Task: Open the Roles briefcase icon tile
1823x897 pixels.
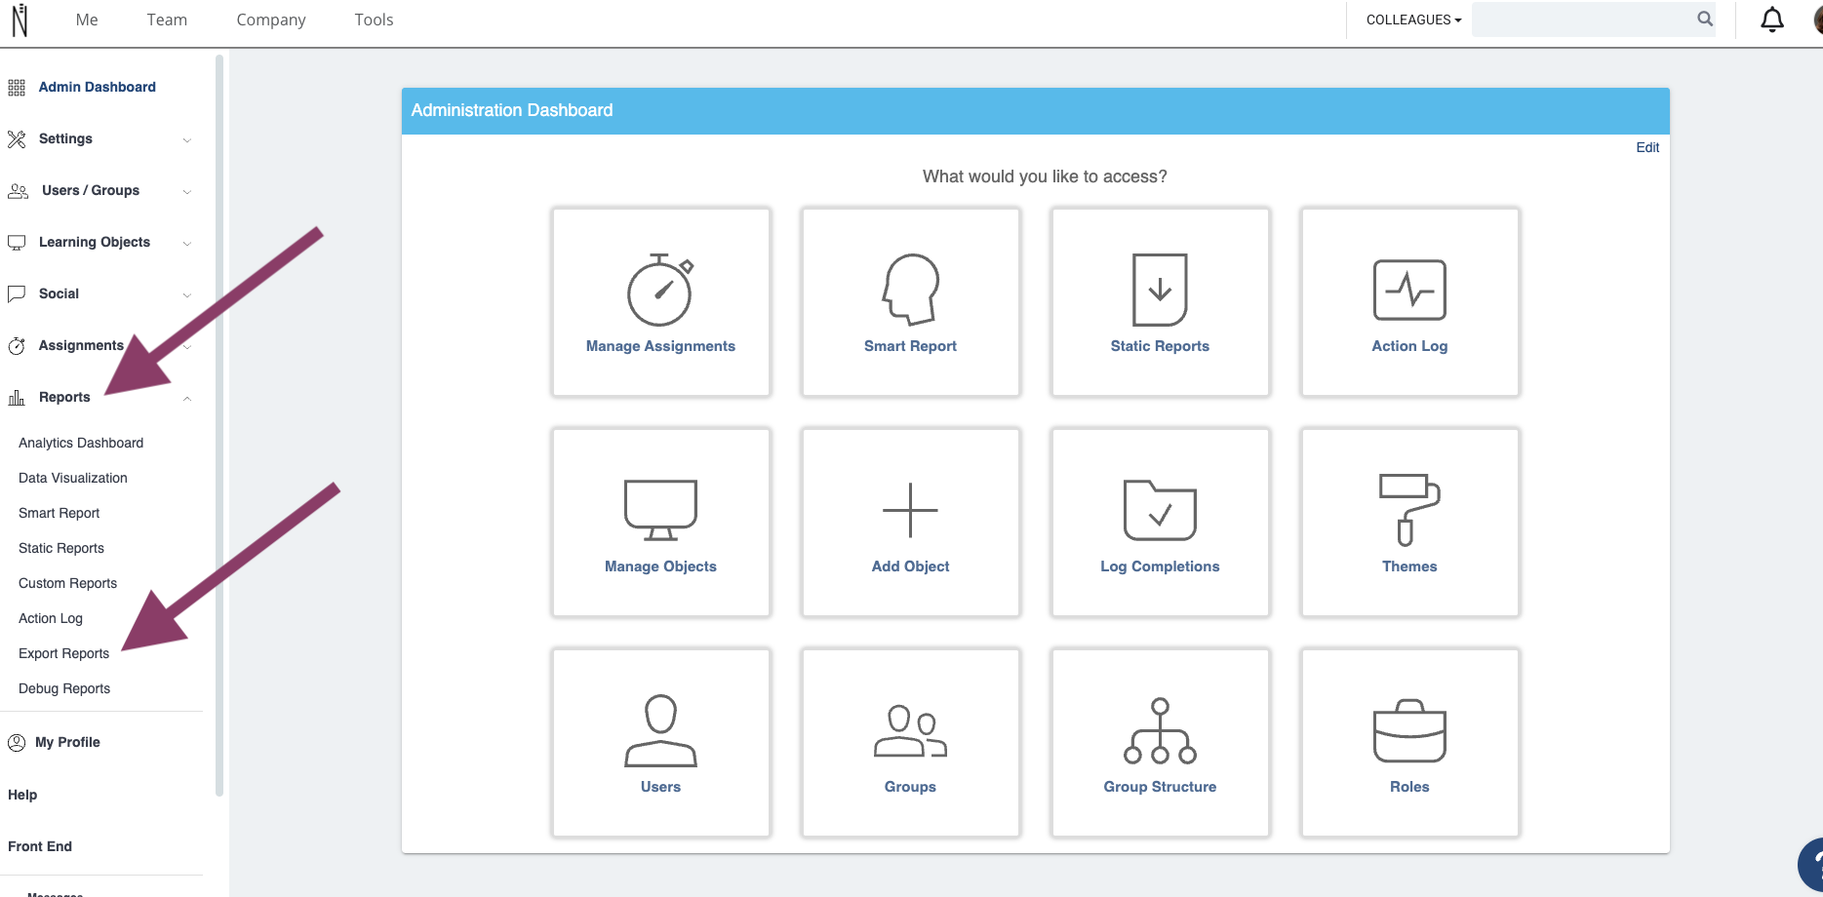Action: pos(1409,743)
